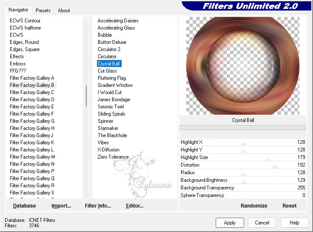Select the Emboss category
The width and height of the screenshot is (313, 232).
pos(18,64)
